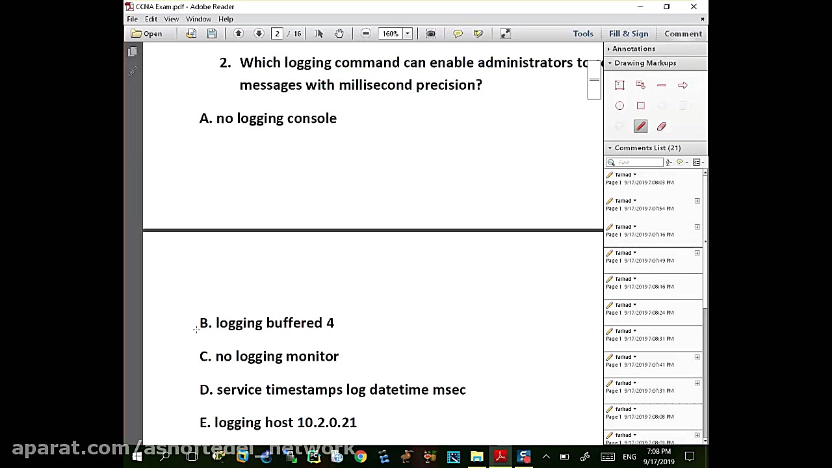Open the filter comments dropdown
Image resolution: width=832 pixels, height=468 pixels.
pyautogui.click(x=681, y=162)
